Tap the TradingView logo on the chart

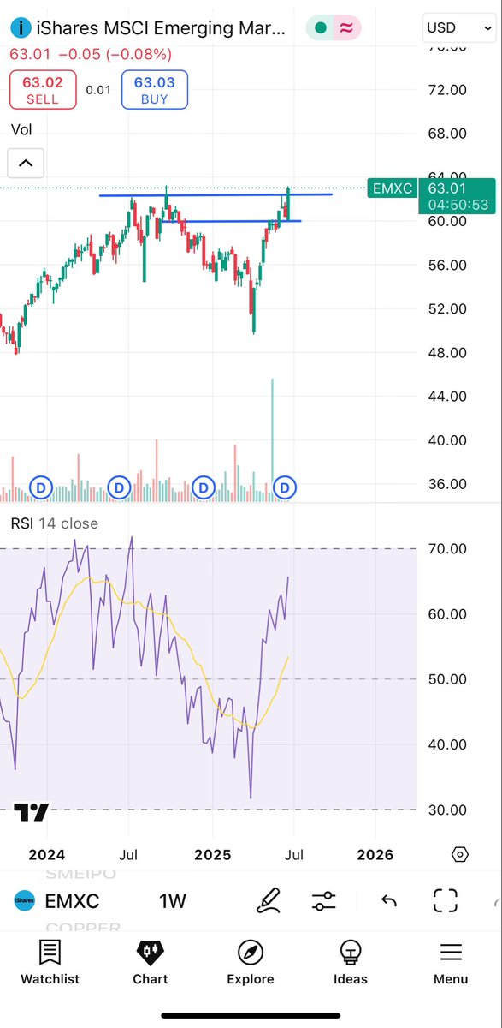coord(32,812)
